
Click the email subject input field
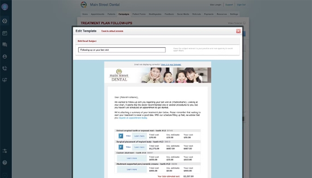point(122,50)
